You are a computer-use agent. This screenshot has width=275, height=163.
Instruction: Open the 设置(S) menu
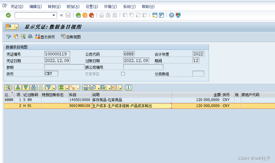pyautogui.click(x=92, y=7)
